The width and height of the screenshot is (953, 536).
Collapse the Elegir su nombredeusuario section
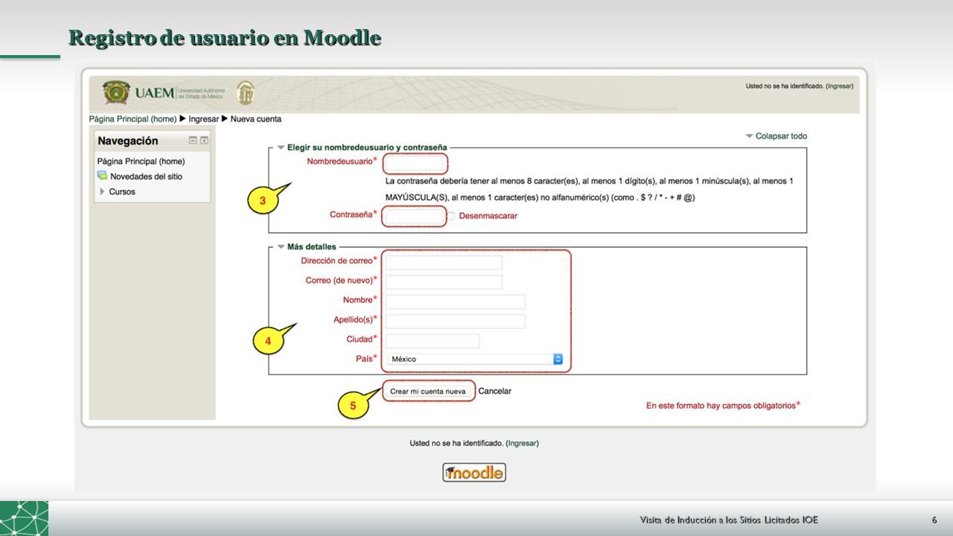(x=281, y=147)
